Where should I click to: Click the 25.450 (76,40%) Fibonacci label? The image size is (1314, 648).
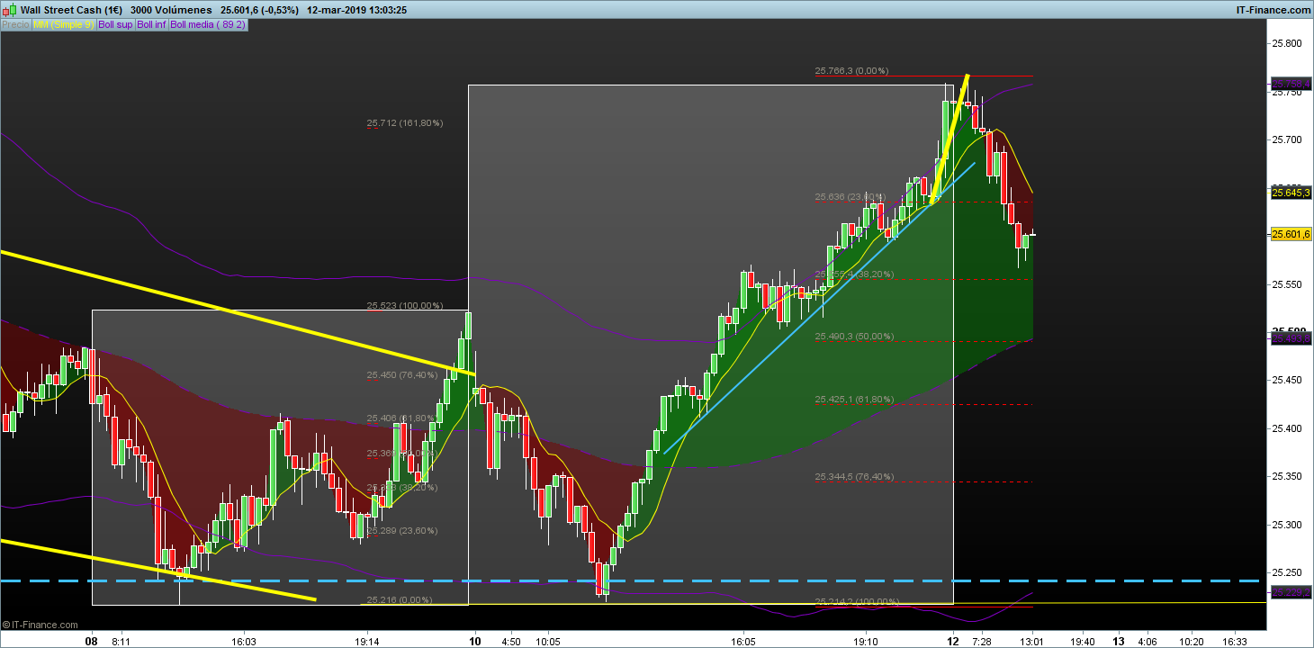coord(401,375)
